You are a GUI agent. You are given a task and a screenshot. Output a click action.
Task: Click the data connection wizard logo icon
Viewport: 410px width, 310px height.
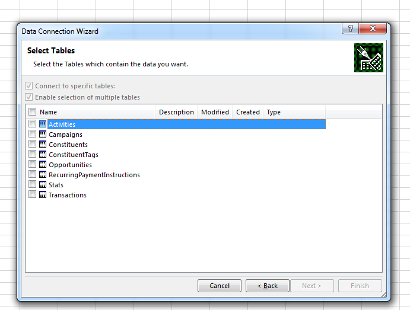click(x=368, y=57)
